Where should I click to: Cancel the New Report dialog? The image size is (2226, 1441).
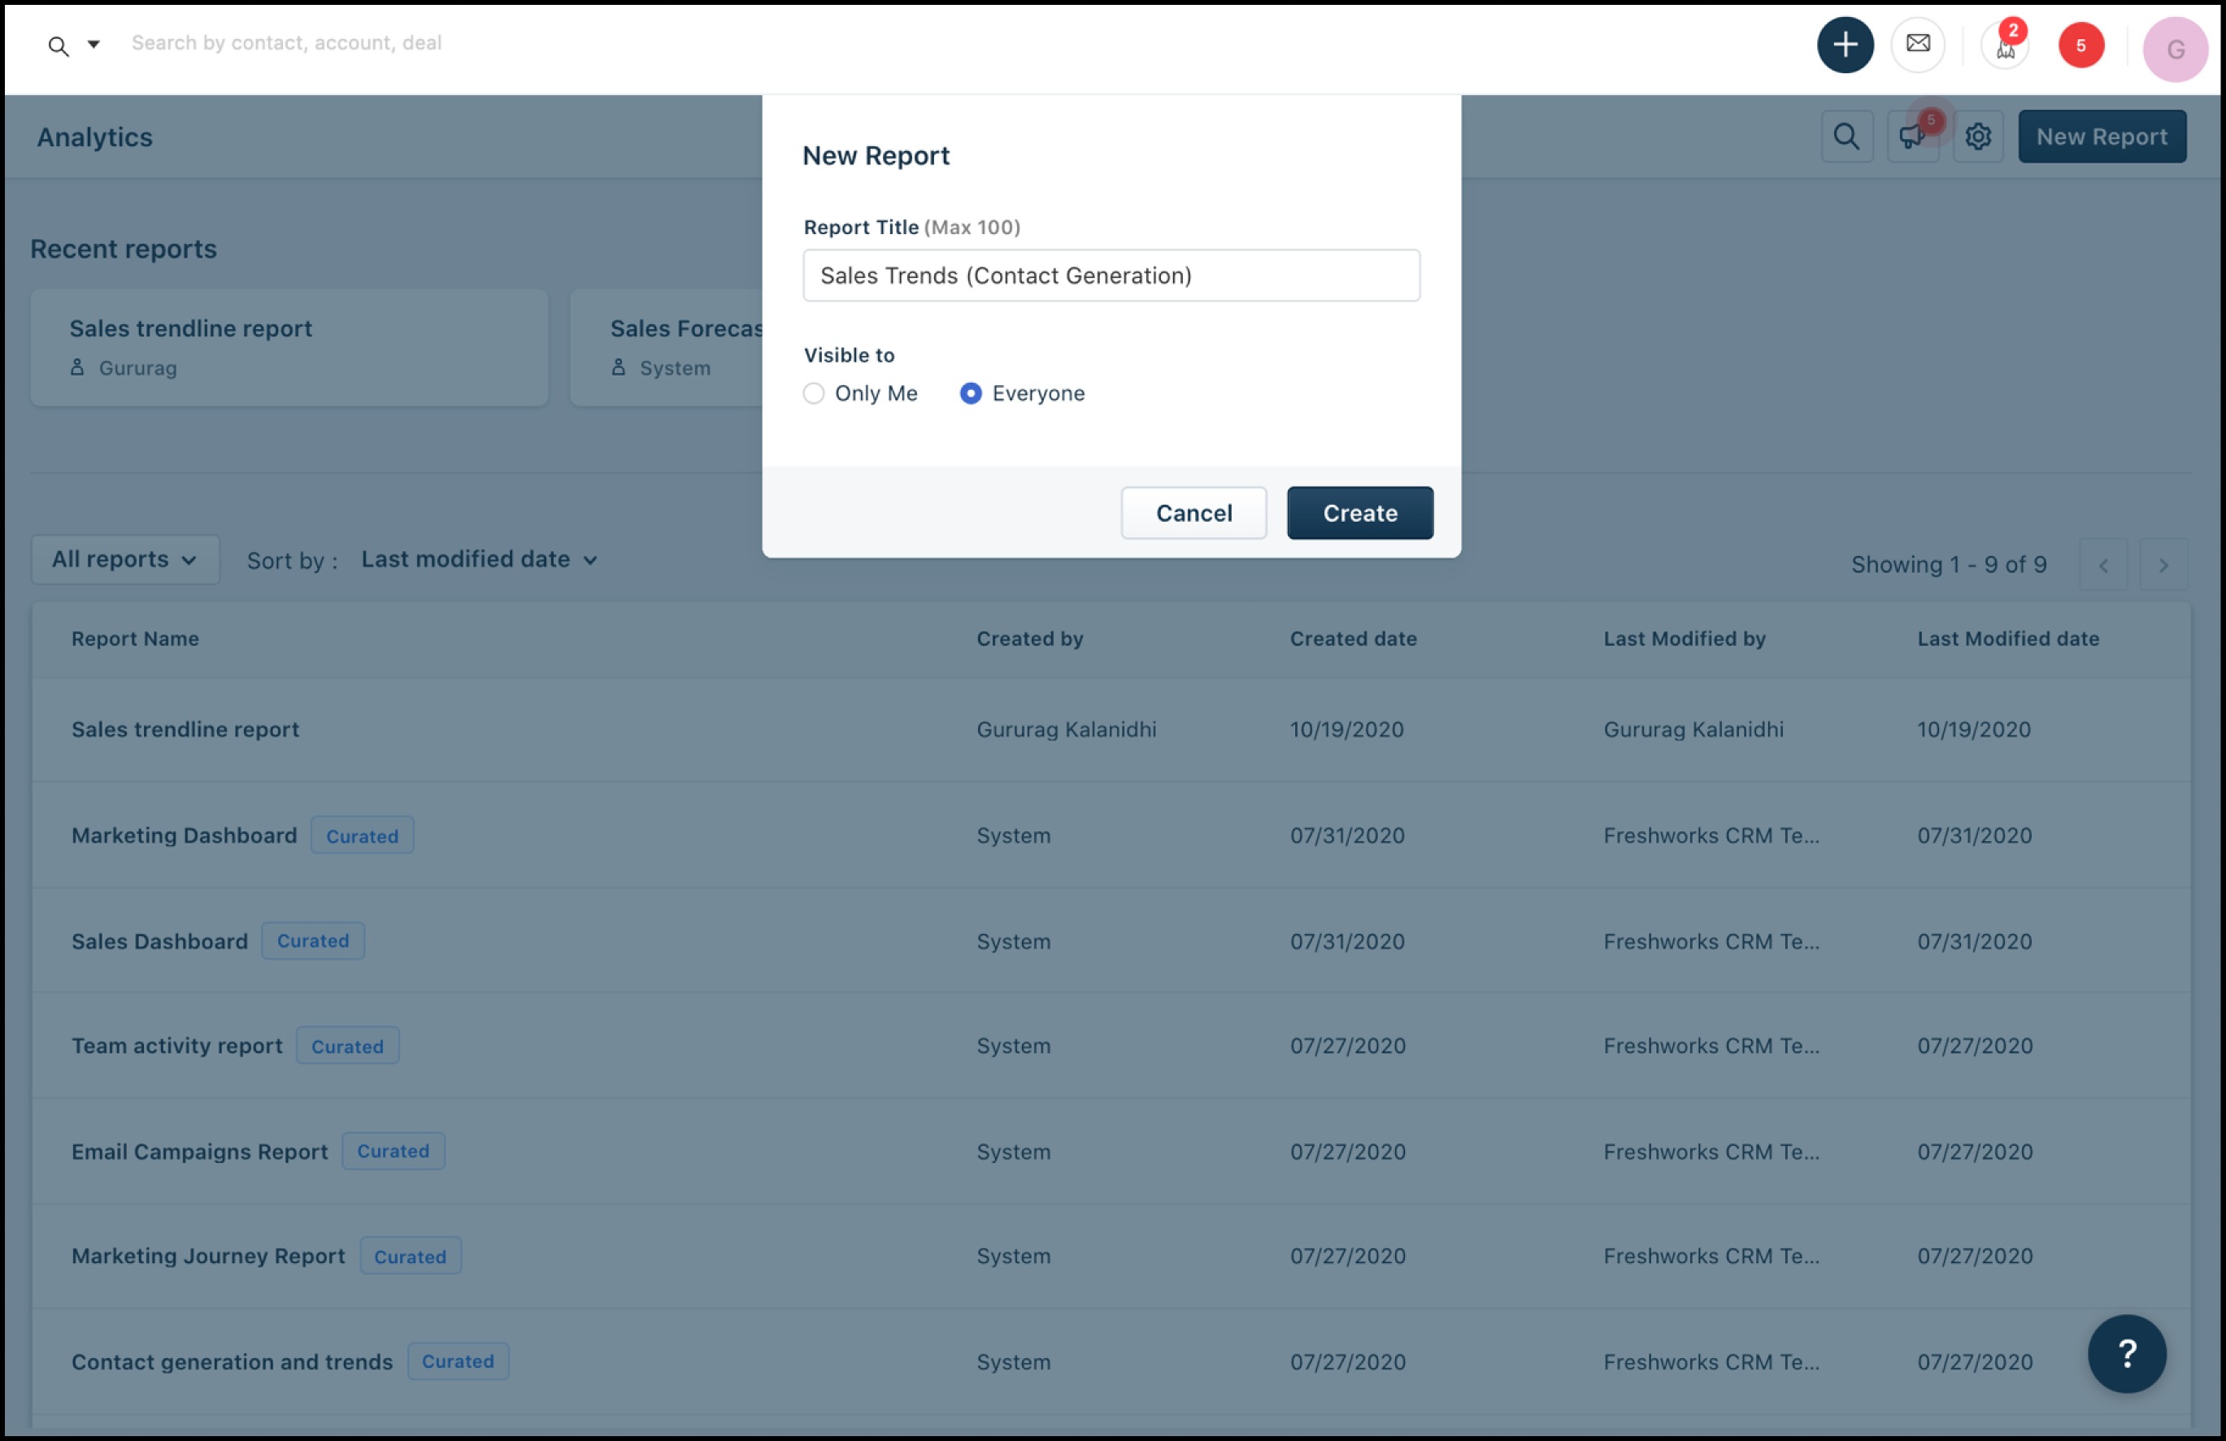click(1193, 513)
